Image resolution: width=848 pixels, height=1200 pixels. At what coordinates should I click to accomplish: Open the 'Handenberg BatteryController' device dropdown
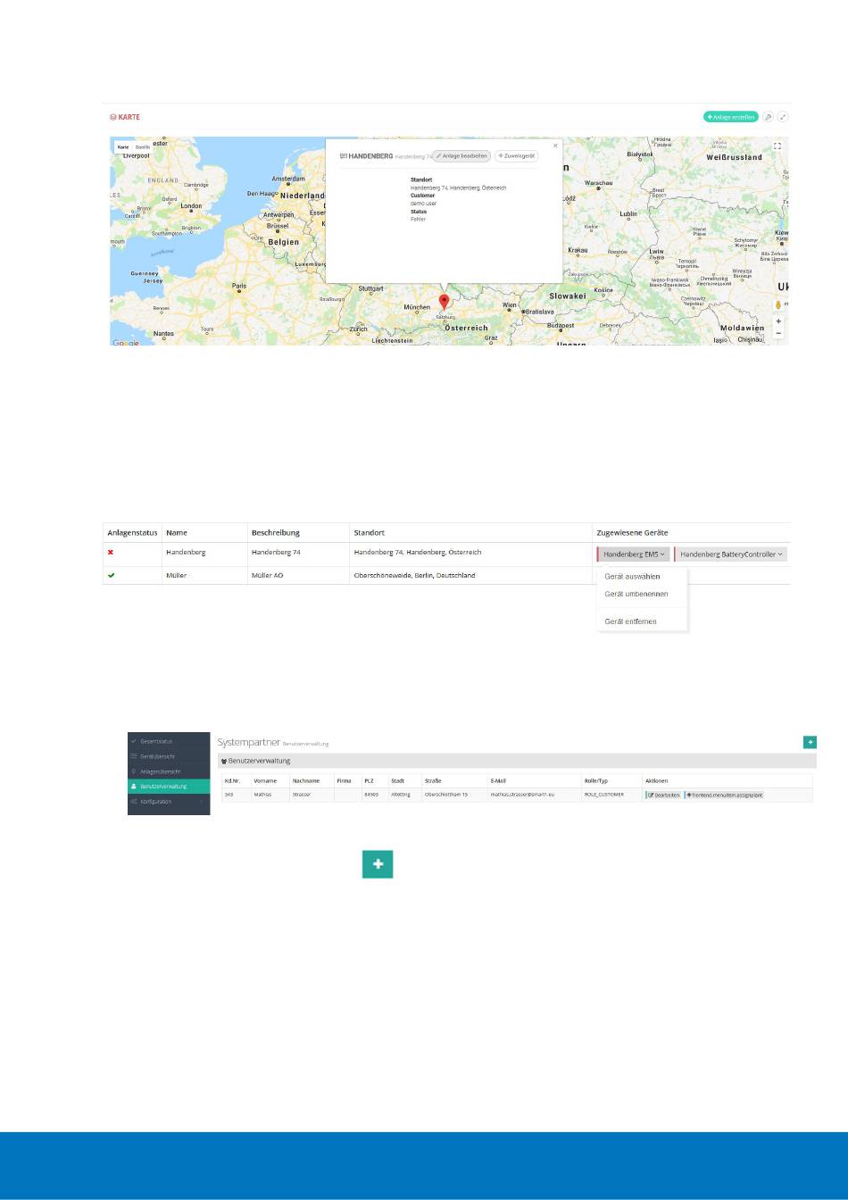[x=731, y=554]
